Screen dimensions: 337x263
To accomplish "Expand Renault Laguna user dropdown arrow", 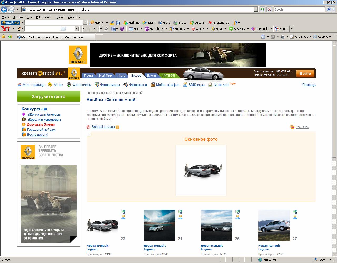I will pos(117,127).
